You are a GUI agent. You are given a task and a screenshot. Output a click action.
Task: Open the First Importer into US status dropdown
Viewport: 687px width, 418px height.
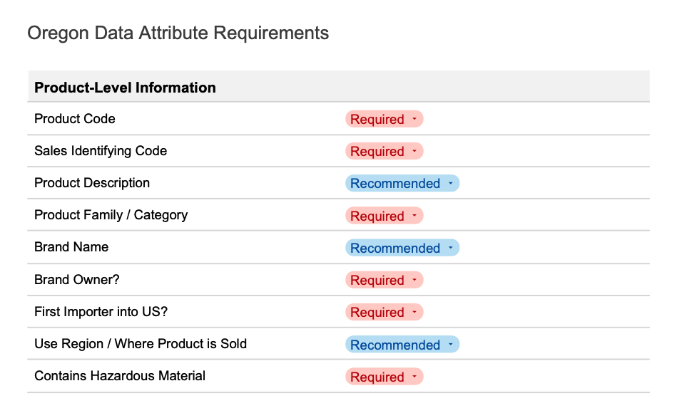pyautogui.click(x=384, y=312)
